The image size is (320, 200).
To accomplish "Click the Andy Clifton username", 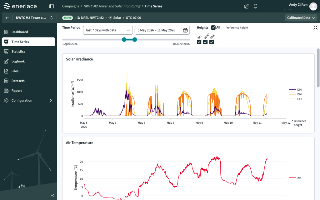I will click(298, 4).
